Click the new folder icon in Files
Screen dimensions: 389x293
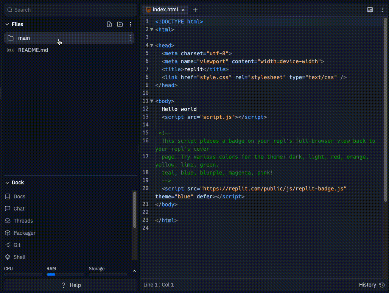tap(120, 24)
